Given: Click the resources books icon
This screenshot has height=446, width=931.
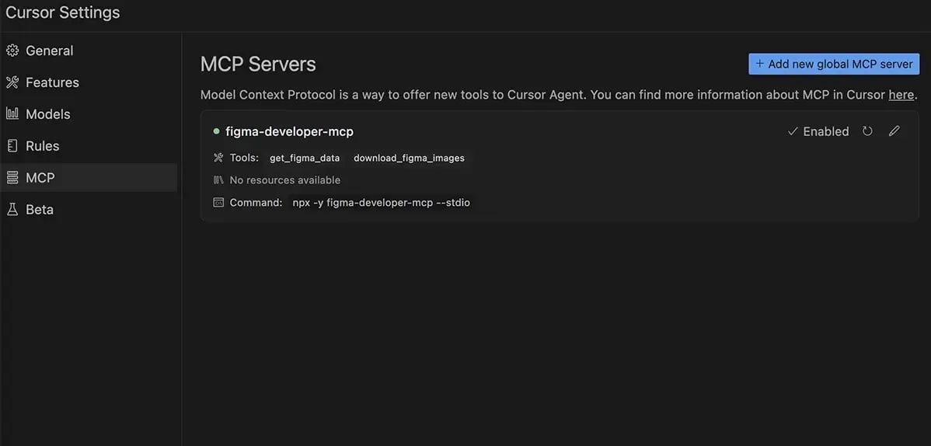Looking at the screenshot, I should coord(218,180).
